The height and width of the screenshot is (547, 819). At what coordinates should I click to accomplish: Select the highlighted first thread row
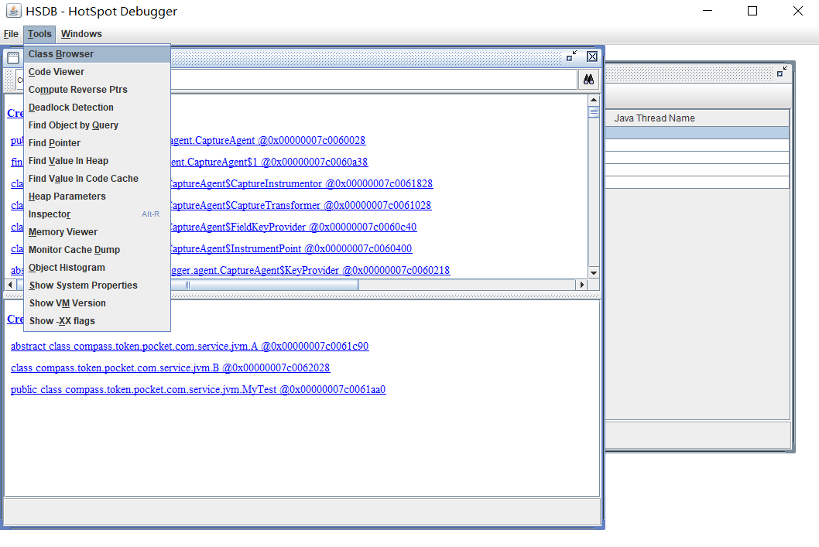(x=697, y=132)
